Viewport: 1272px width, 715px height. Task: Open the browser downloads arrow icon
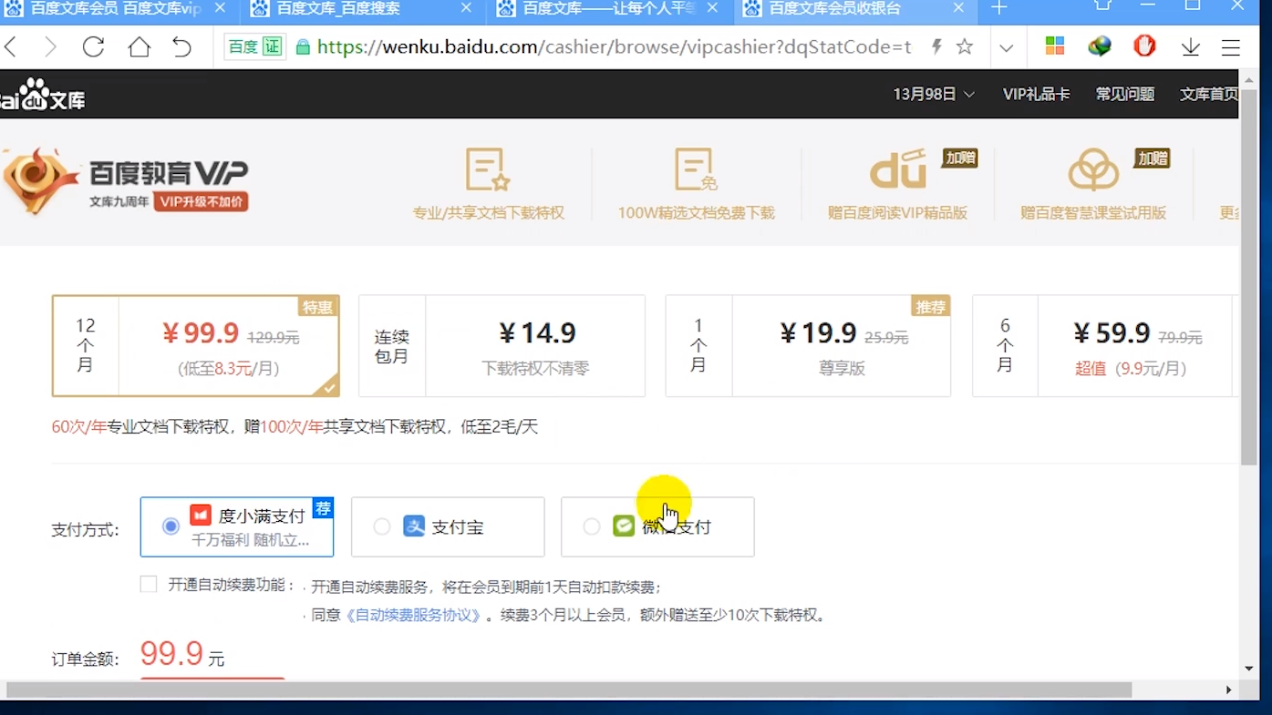pos(1190,47)
